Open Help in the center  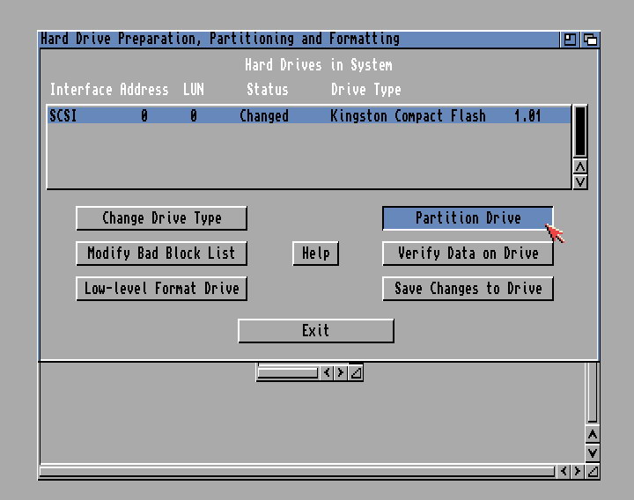pos(315,254)
